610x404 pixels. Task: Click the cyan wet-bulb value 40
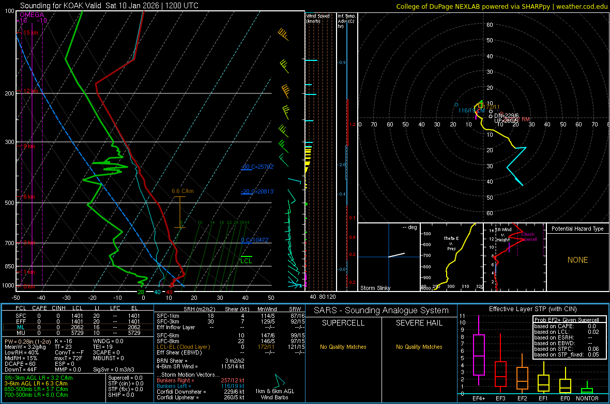click(157, 292)
